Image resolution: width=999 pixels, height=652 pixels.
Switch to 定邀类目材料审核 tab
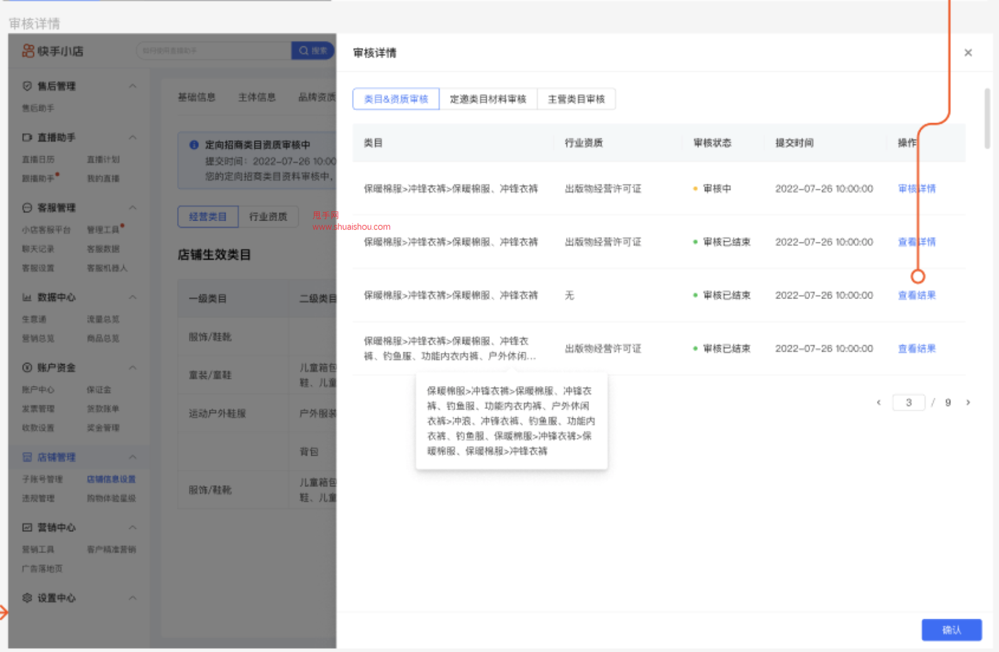coord(488,99)
